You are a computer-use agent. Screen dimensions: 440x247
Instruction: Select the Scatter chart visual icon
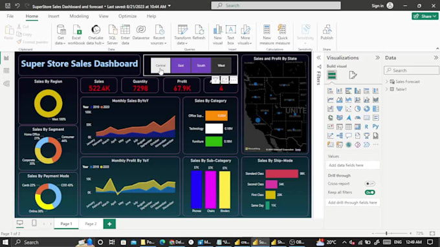(348, 108)
